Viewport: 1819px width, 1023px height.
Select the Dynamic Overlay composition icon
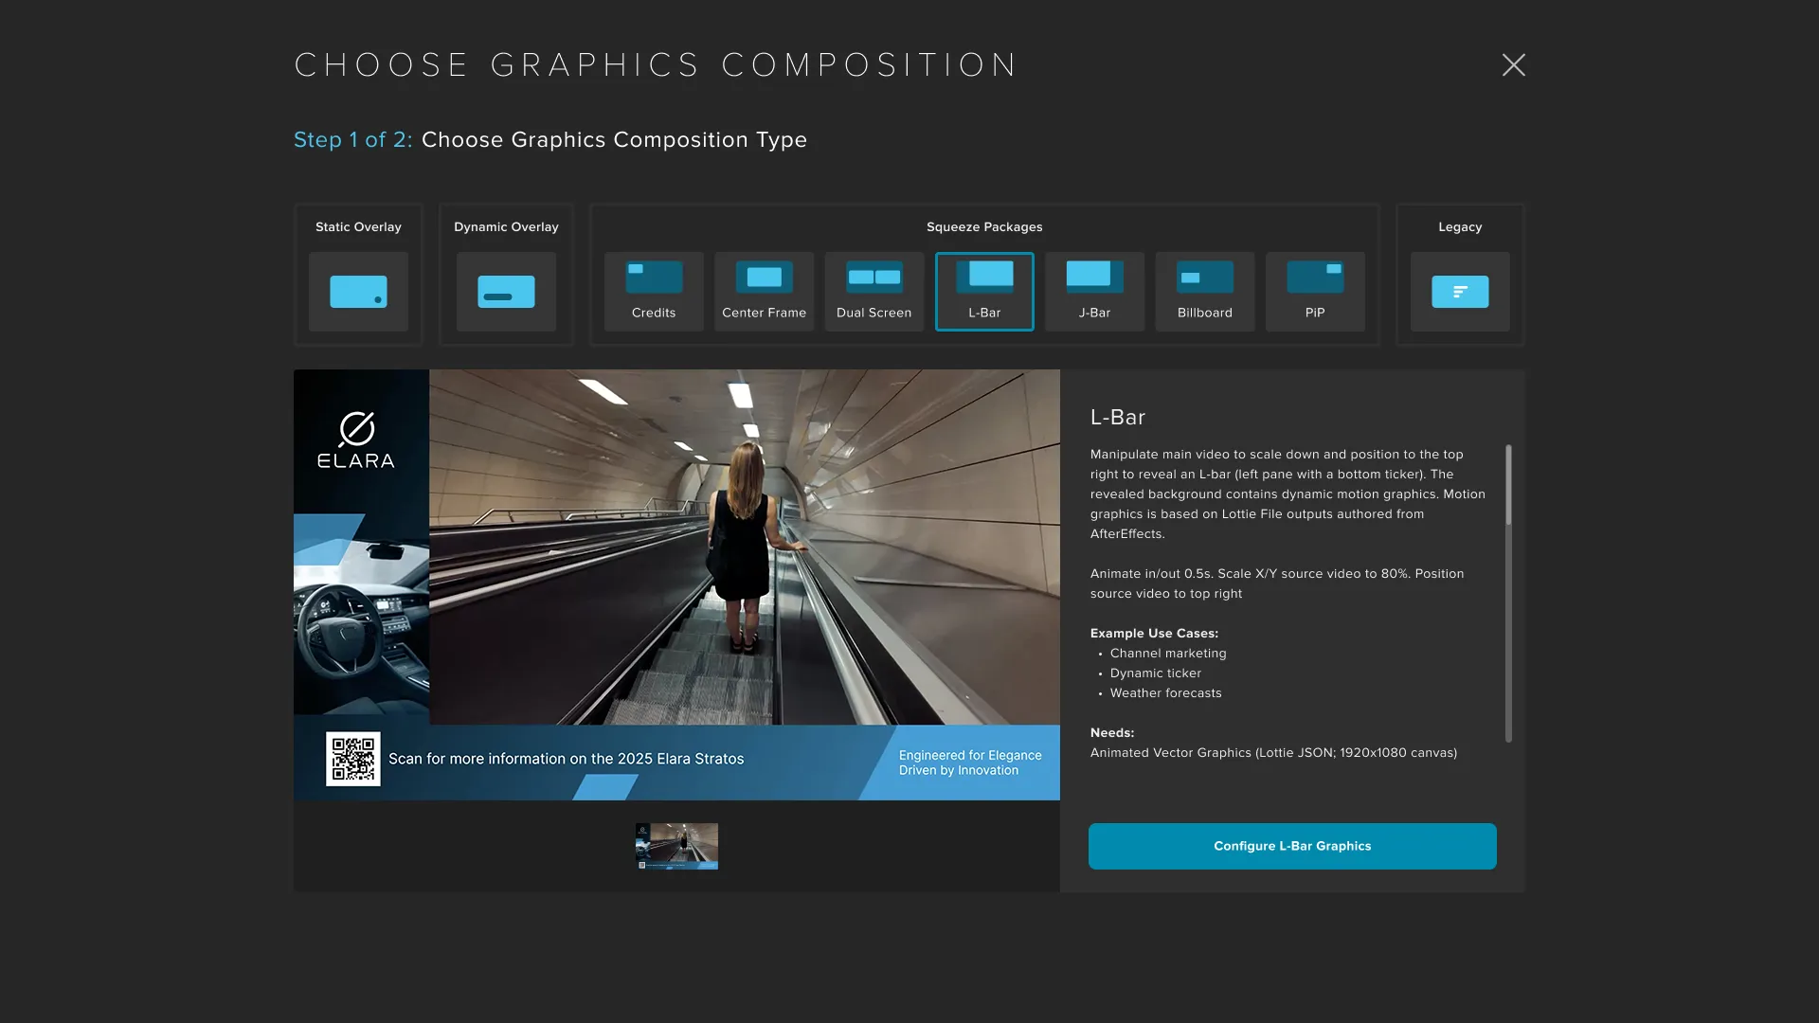coord(506,291)
